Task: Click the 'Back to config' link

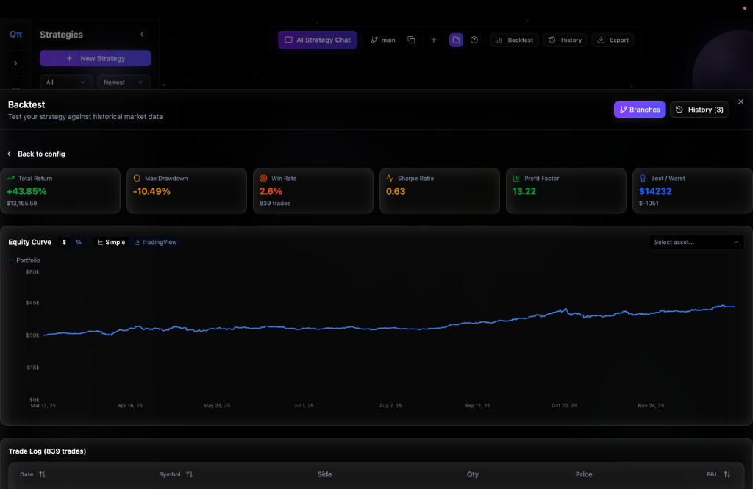Action: (x=35, y=154)
